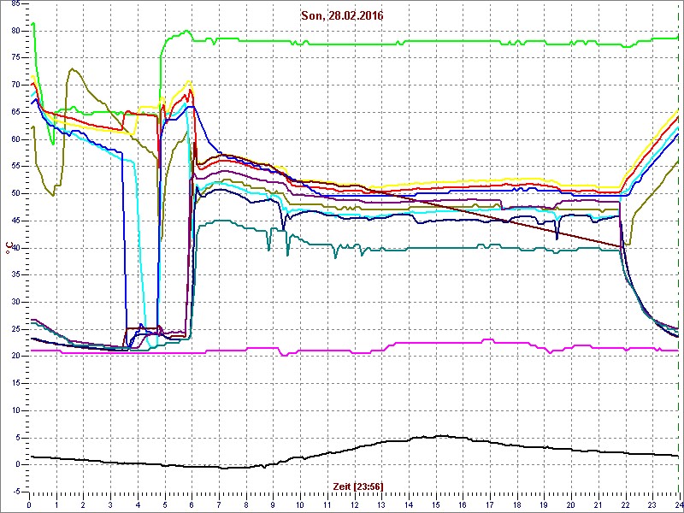Click hour 7 on the time axis

(219, 504)
